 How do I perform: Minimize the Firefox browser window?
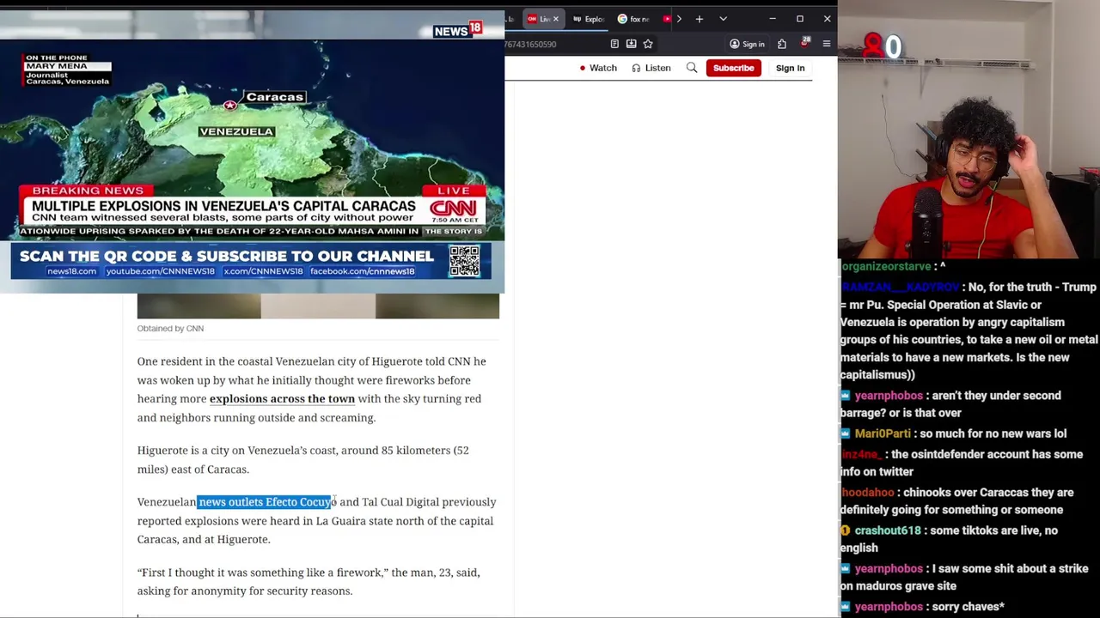tap(772, 19)
